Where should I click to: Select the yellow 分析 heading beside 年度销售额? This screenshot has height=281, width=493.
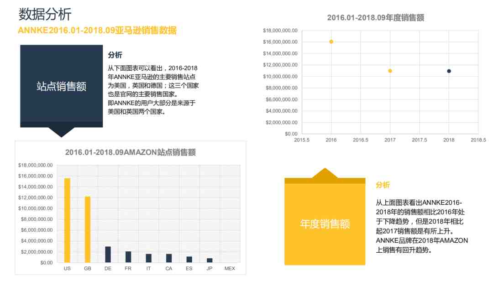pyautogui.click(x=383, y=185)
